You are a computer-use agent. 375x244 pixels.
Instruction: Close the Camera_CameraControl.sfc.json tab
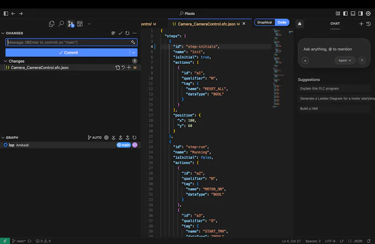(244, 24)
